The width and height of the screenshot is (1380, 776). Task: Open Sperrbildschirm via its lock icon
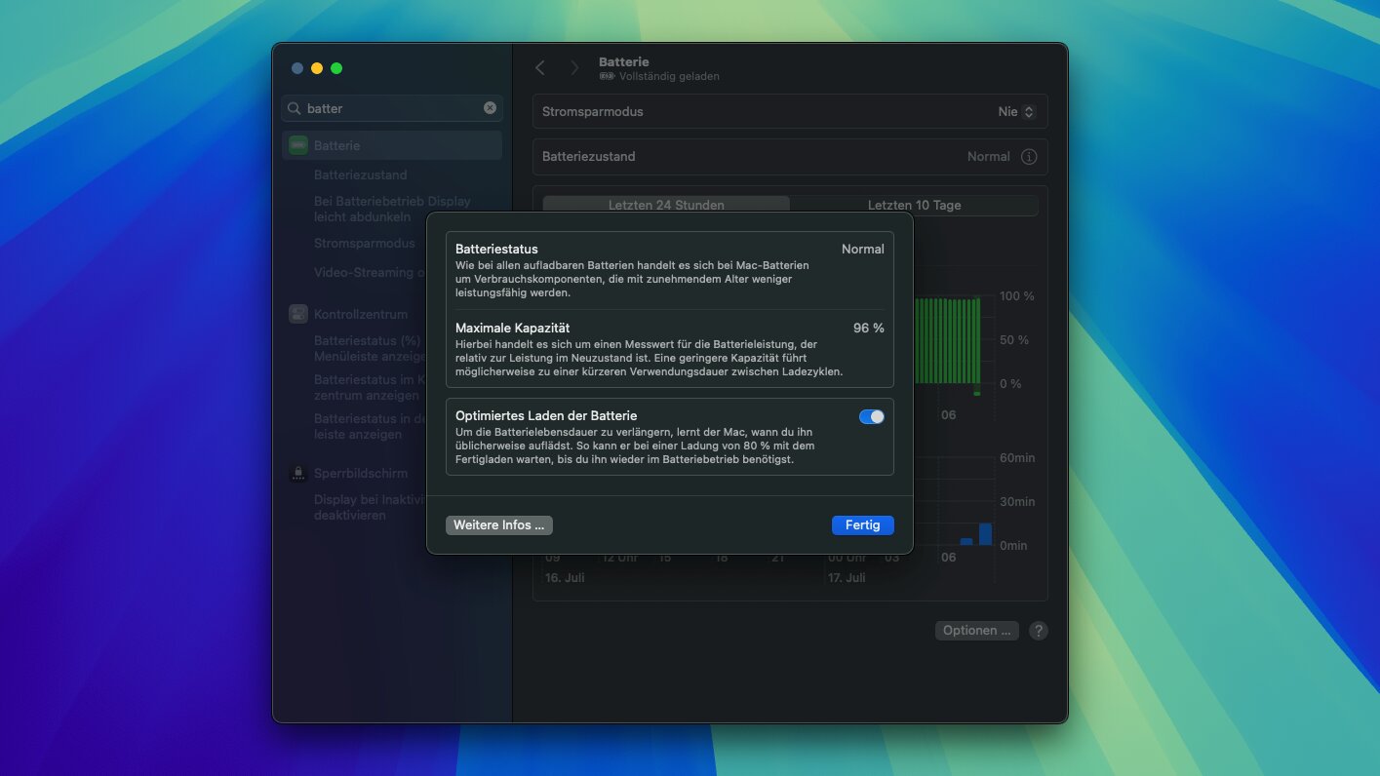click(x=298, y=473)
